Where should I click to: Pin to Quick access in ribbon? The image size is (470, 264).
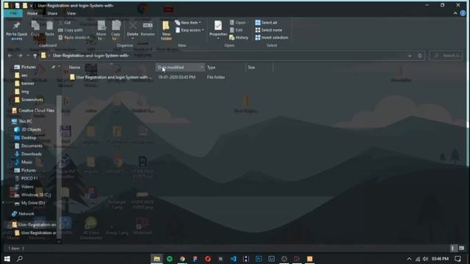point(16,31)
